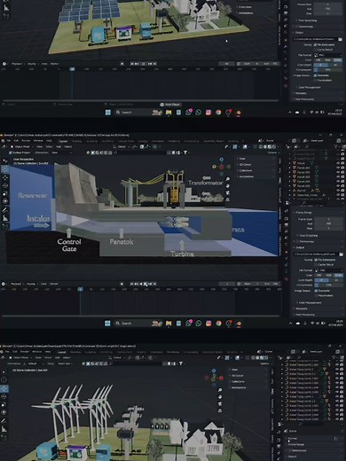Expand Post Processing section in middle window
The image size is (346, 461).
[x=304, y=315]
